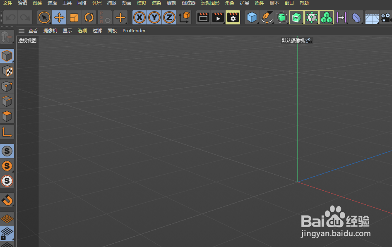Click the orange workplane grid icon

click(x=7, y=219)
